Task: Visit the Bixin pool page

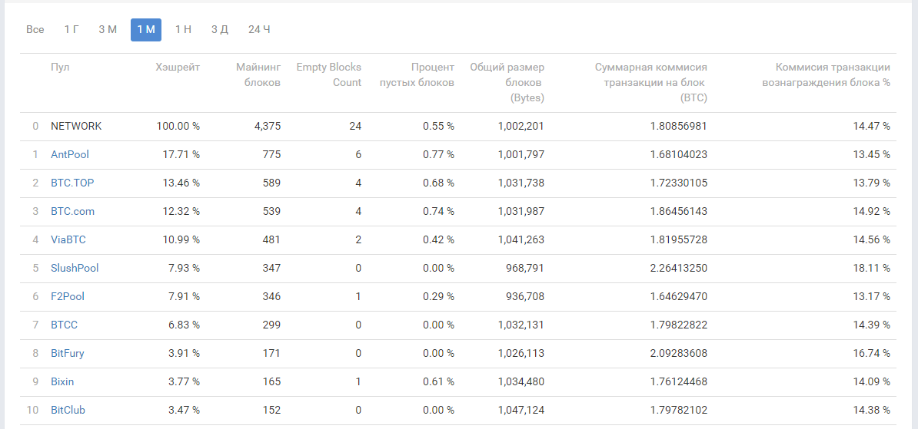Action: point(62,381)
